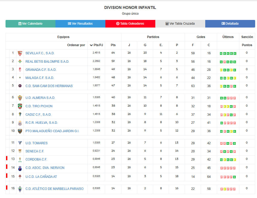Open U.D. ALMERIA S.A.D. team link
This screenshot has width=257, height=198.
tap(40, 98)
